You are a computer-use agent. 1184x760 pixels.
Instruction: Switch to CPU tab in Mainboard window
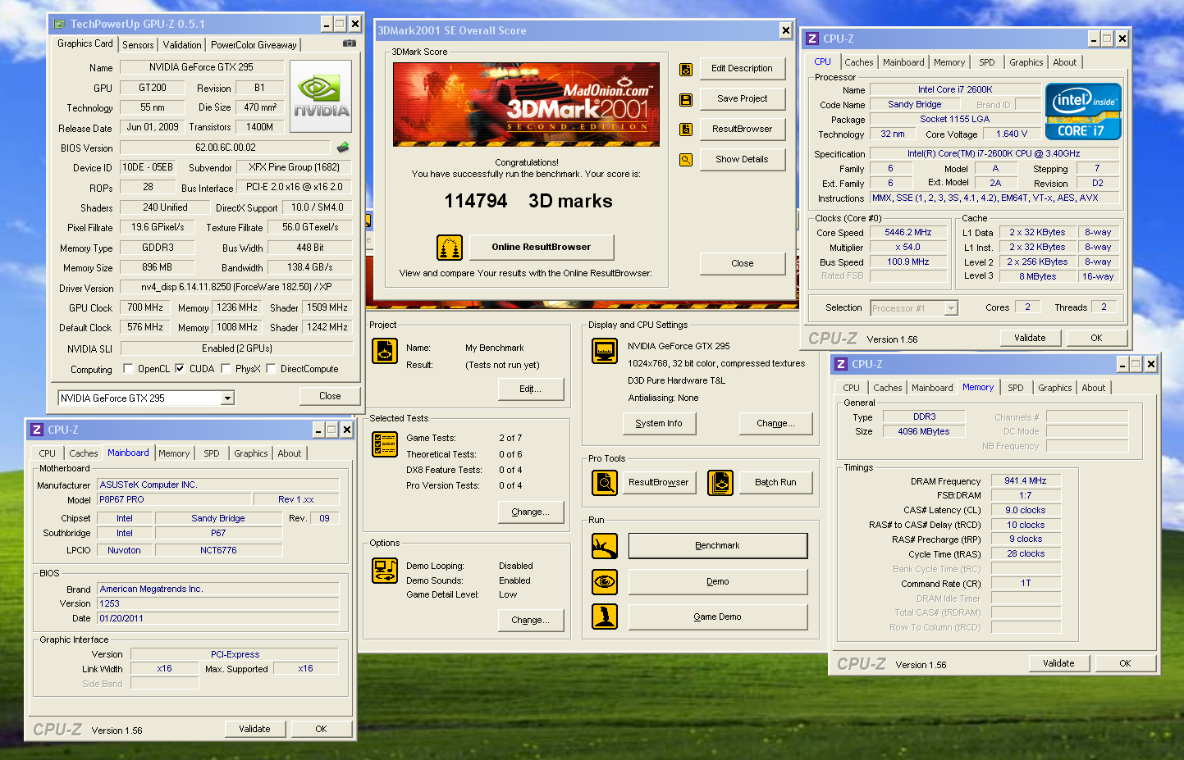pyautogui.click(x=48, y=453)
